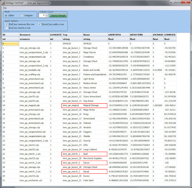The height and width of the screenshot is (188, 192).
Task: Select the 'inno_pp_merch_1' tag cell
Action: 72,154
